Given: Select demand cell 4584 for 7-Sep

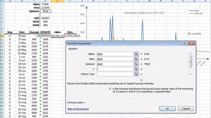Looking at the screenshot, I should 34,106.
